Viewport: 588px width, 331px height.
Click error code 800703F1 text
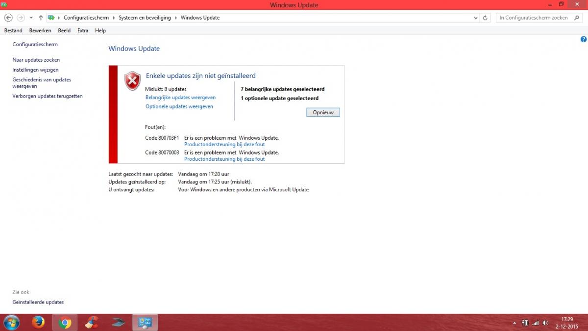pos(162,138)
